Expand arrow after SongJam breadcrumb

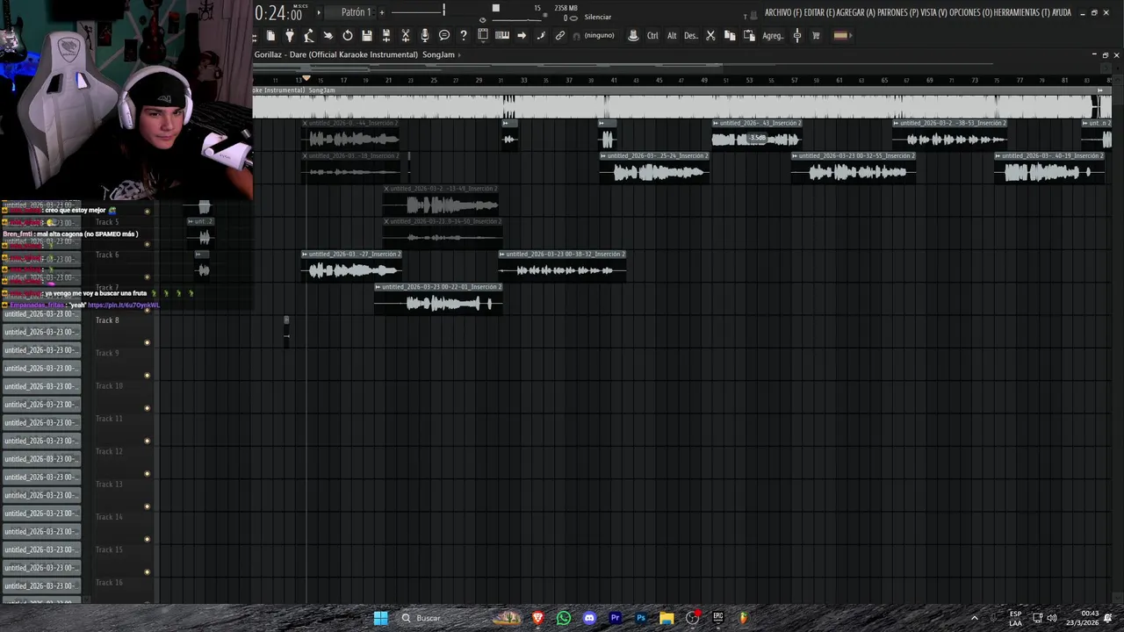tap(459, 55)
